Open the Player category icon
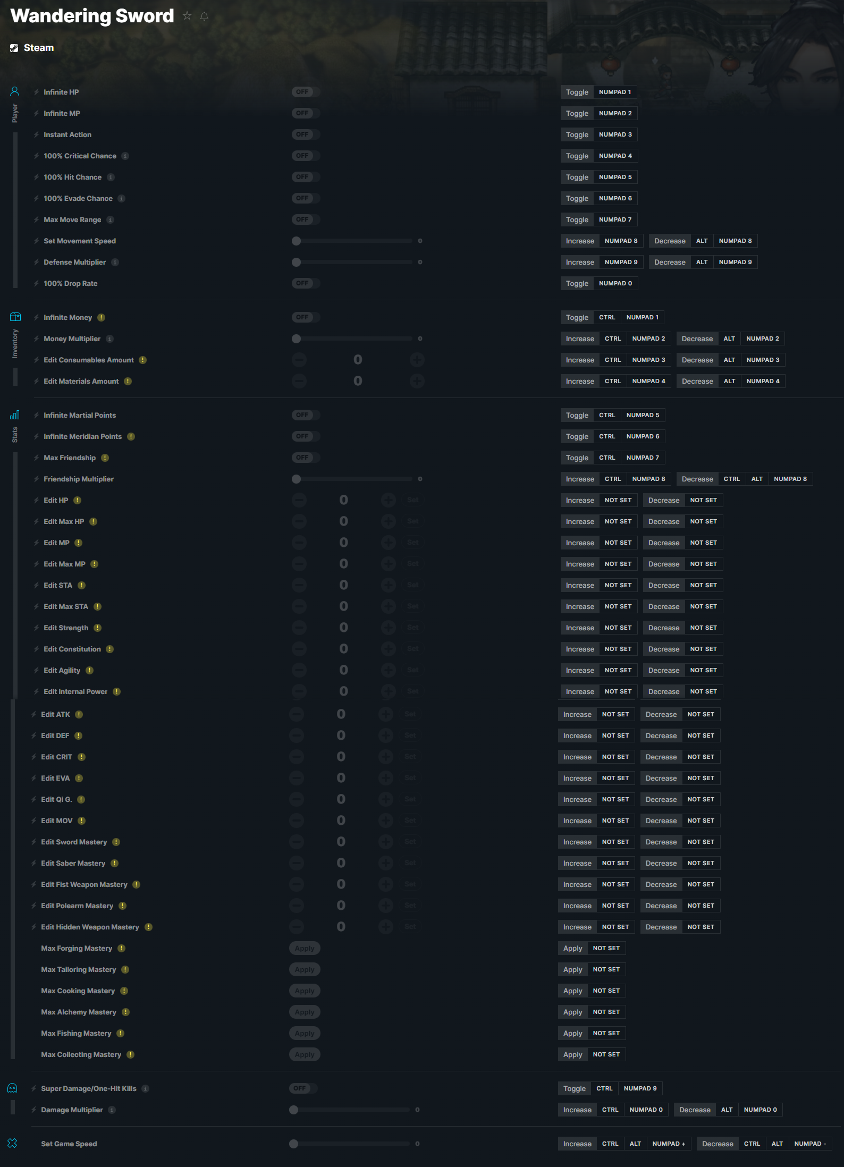Viewport: 844px width, 1167px height. (x=15, y=91)
